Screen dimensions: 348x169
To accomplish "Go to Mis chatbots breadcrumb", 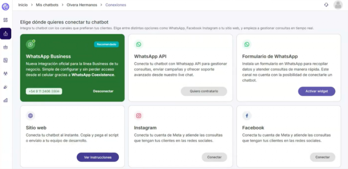I will coord(47,5).
